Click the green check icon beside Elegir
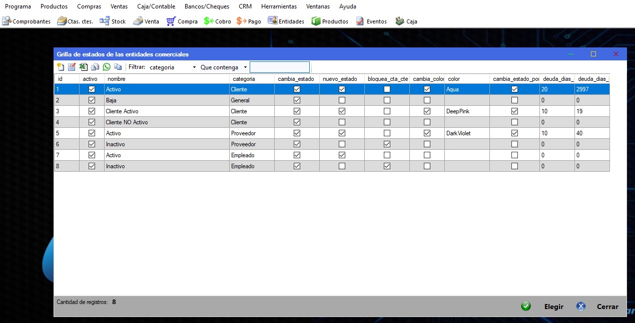 526,306
